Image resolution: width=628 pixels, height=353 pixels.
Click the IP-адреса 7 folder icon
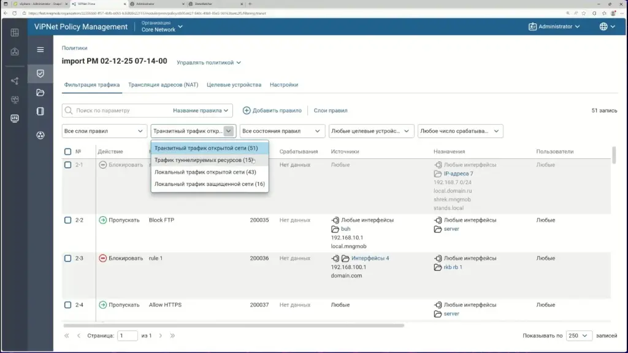pyautogui.click(x=438, y=174)
